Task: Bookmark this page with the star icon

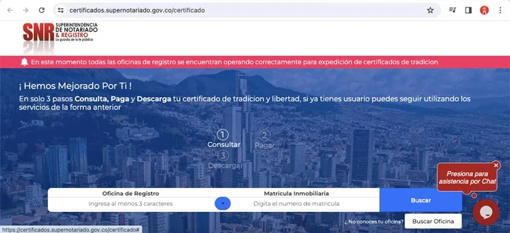Action: click(x=430, y=10)
